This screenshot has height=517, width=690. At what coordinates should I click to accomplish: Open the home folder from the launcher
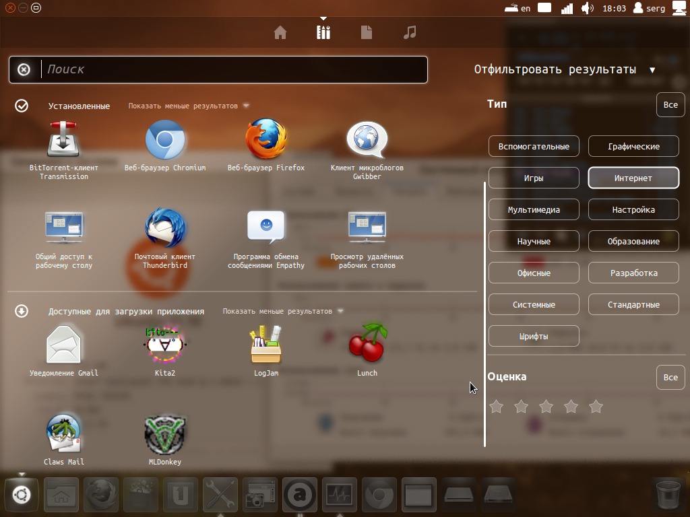(x=61, y=495)
